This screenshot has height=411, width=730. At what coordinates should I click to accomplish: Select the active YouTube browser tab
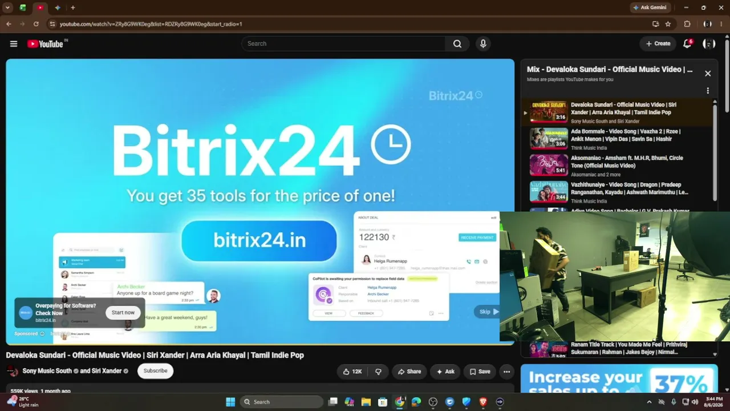pos(40,7)
